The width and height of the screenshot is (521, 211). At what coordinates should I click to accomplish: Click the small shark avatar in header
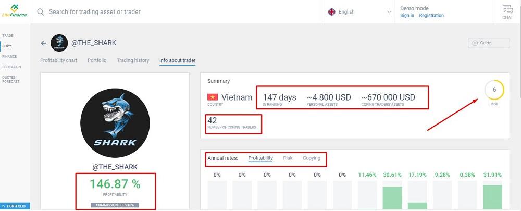coord(59,43)
